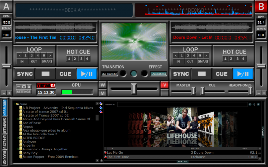Trigger Deck B hot cue 2

coord(231,59)
